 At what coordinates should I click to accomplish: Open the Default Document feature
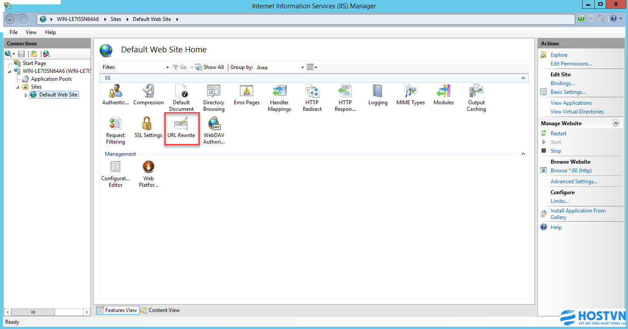(181, 98)
